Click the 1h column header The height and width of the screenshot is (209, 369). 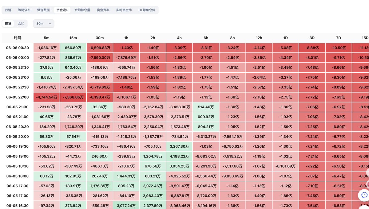[126, 38]
